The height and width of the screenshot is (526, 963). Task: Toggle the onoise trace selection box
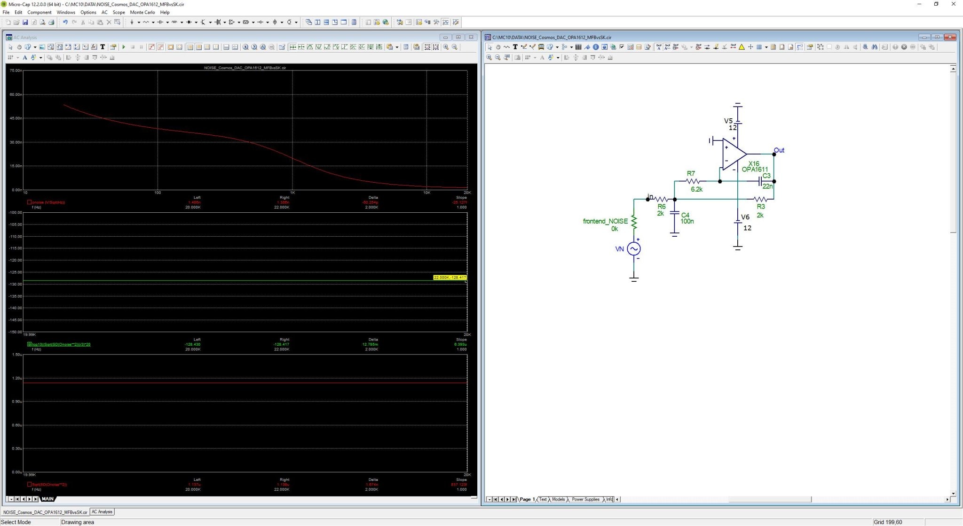pos(29,202)
